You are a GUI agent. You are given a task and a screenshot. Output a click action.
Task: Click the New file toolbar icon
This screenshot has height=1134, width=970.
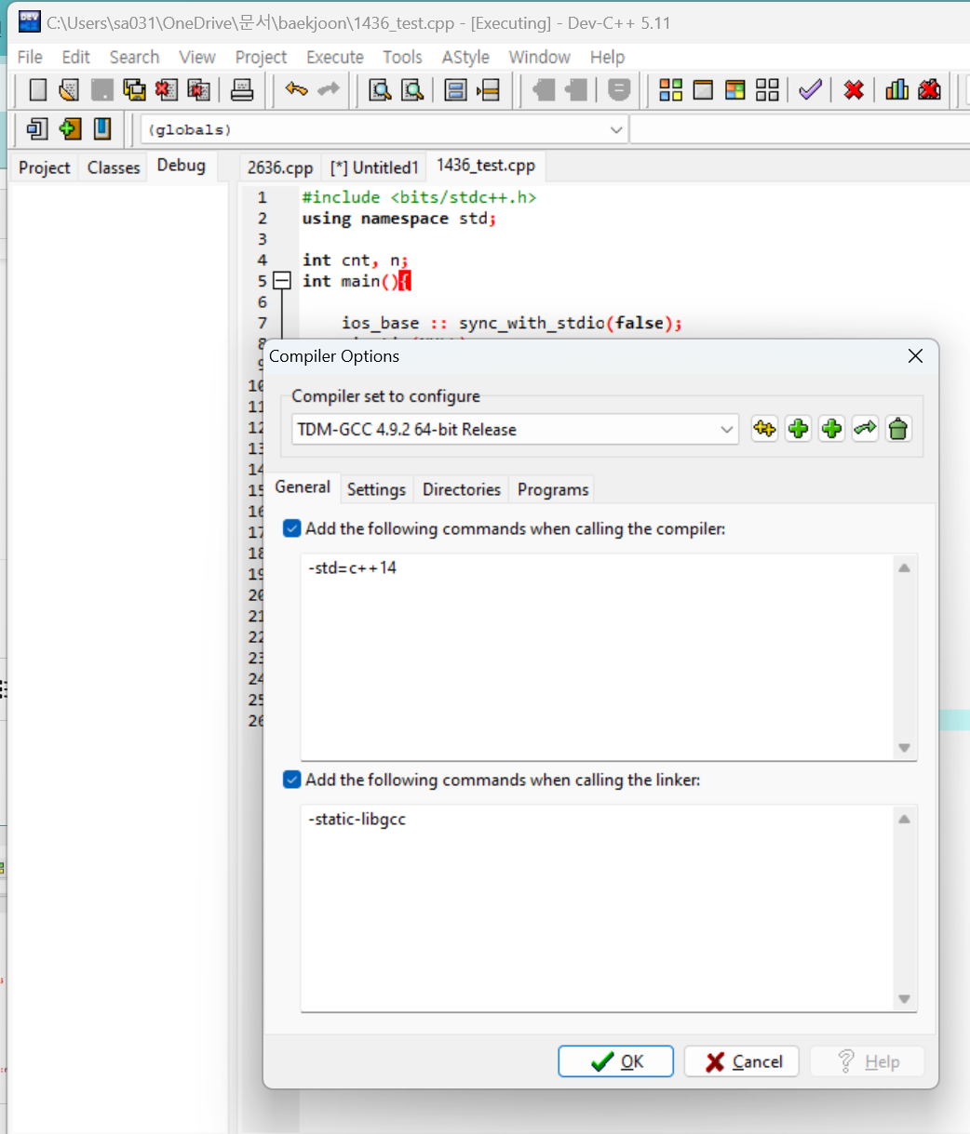[x=38, y=90]
